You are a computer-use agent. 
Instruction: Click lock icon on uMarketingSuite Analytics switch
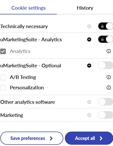(102, 39)
